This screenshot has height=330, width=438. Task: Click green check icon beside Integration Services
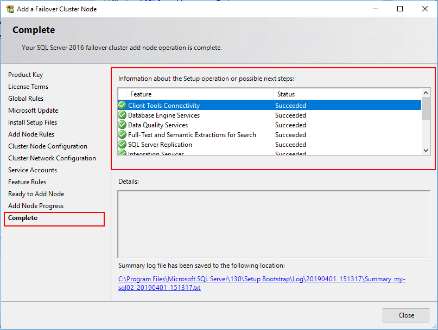pos(122,153)
